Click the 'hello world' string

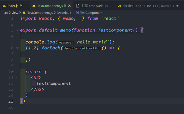[x=92, y=42]
